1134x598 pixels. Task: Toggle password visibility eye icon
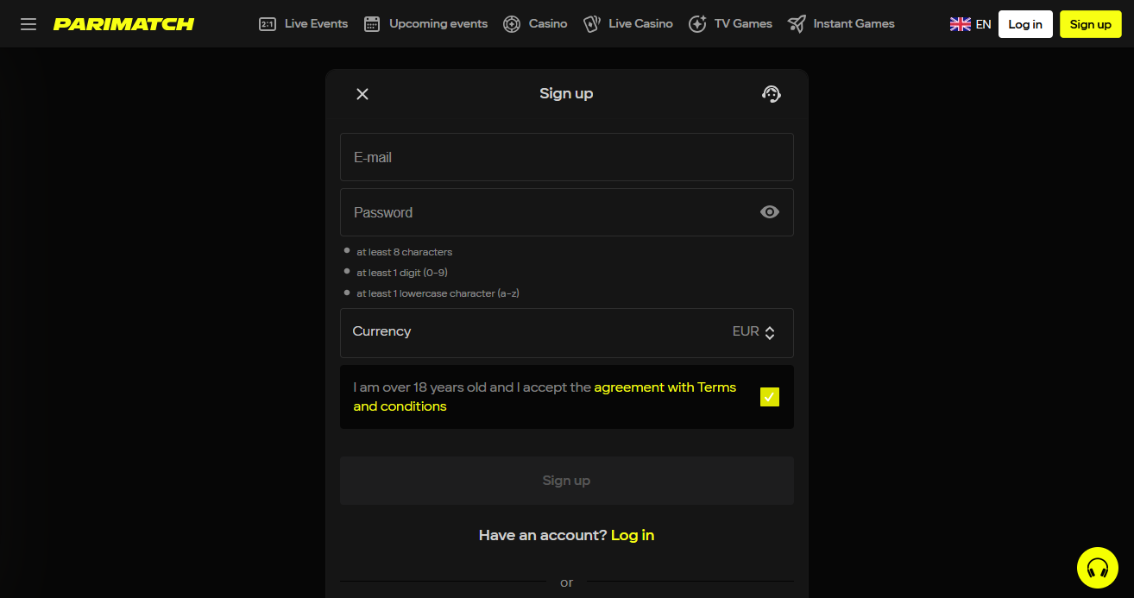click(x=770, y=212)
